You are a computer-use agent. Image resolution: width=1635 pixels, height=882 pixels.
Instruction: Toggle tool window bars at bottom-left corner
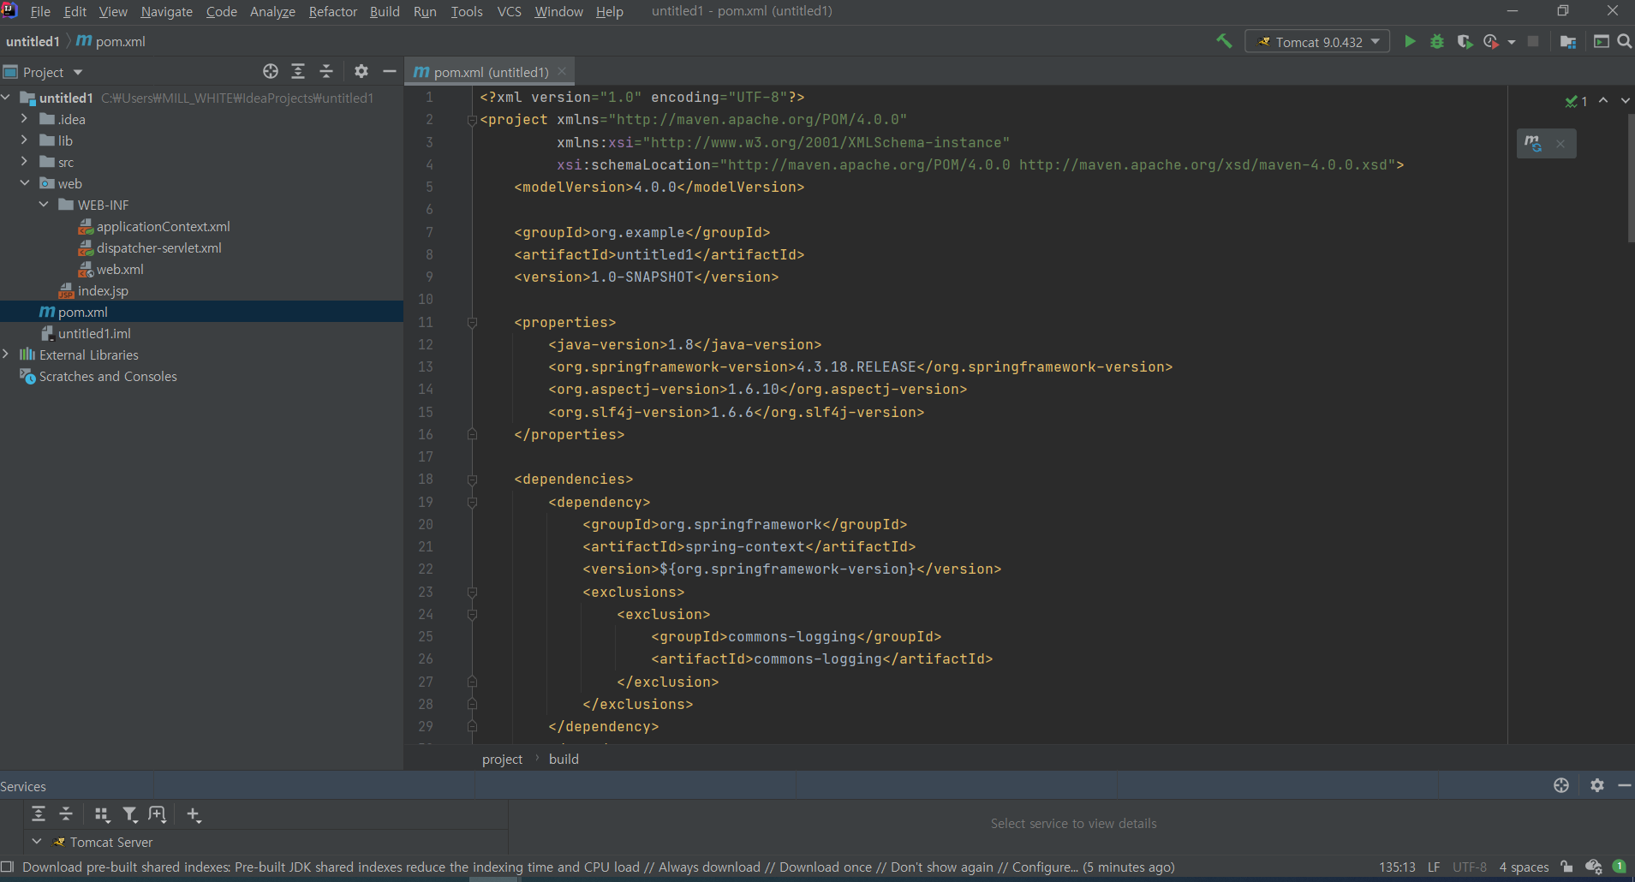point(8,867)
